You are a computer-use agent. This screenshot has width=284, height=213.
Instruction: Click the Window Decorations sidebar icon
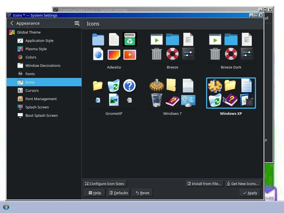(20, 65)
